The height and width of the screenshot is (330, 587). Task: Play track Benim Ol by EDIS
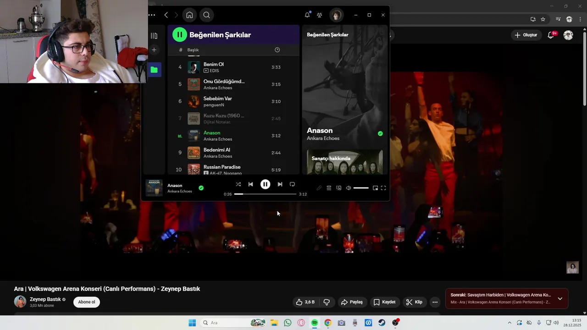(x=233, y=67)
